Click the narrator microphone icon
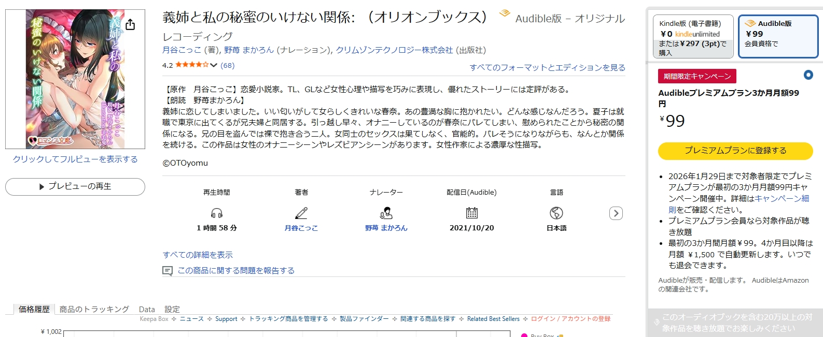Image resolution: width=823 pixels, height=337 pixels. pyautogui.click(x=386, y=213)
